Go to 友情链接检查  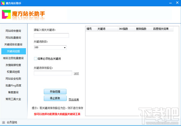coord(13,65)
